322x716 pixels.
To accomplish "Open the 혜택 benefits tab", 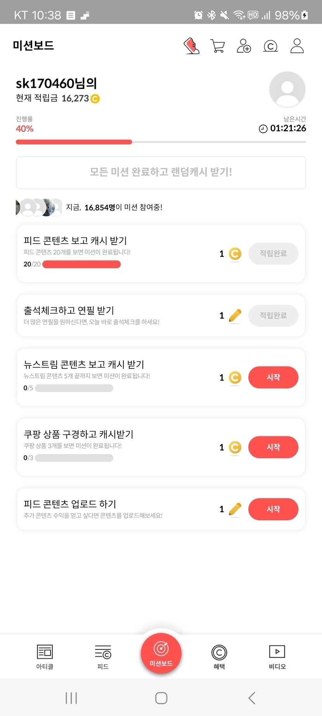I will (219, 657).
